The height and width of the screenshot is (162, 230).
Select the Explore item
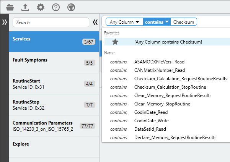(54, 147)
